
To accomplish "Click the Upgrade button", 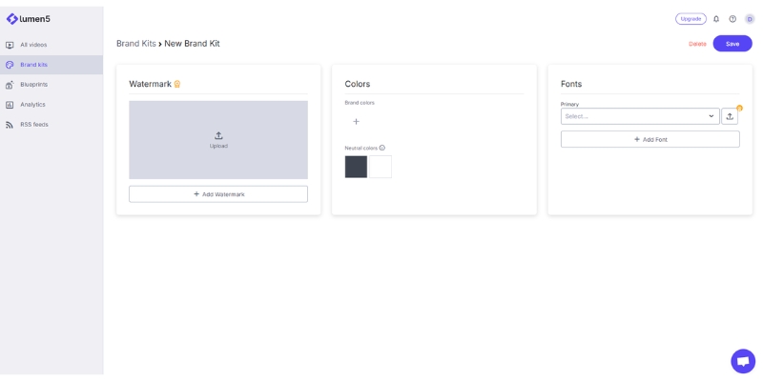I will [x=691, y=19].
